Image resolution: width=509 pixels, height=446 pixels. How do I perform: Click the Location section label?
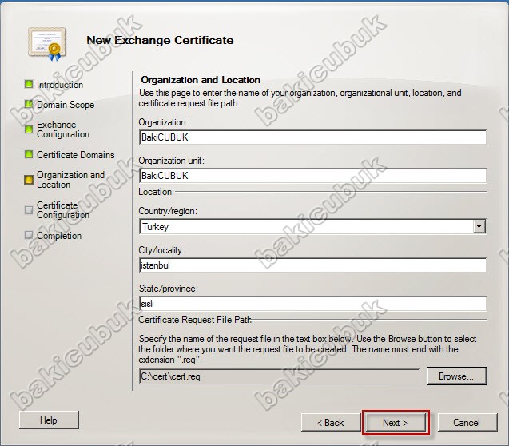click(x=155, y=192)
